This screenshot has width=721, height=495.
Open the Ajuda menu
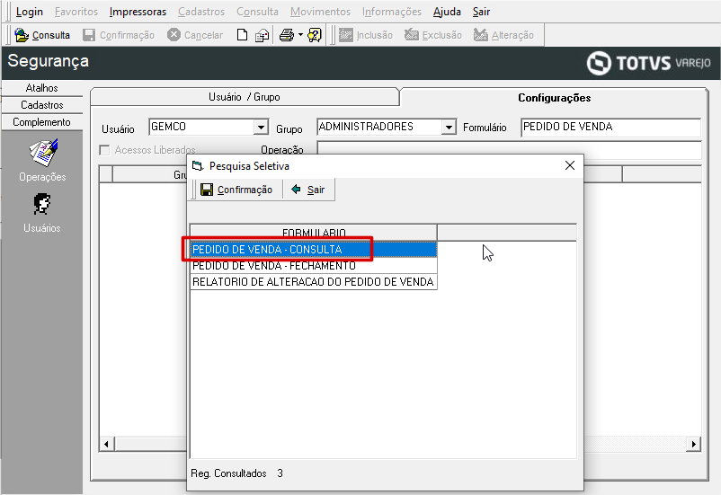point(447,12)
